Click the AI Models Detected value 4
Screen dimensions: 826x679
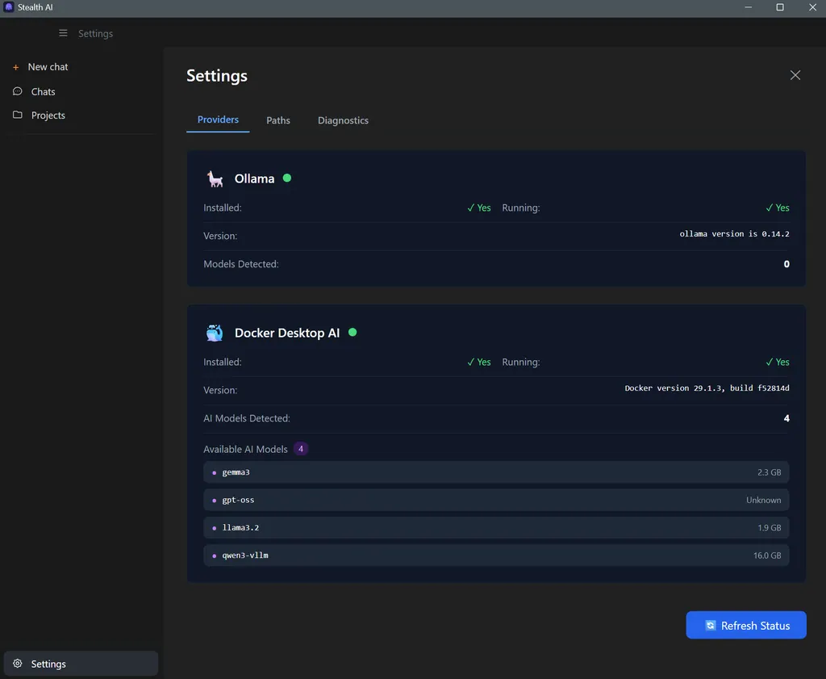(x=786, y=418)
